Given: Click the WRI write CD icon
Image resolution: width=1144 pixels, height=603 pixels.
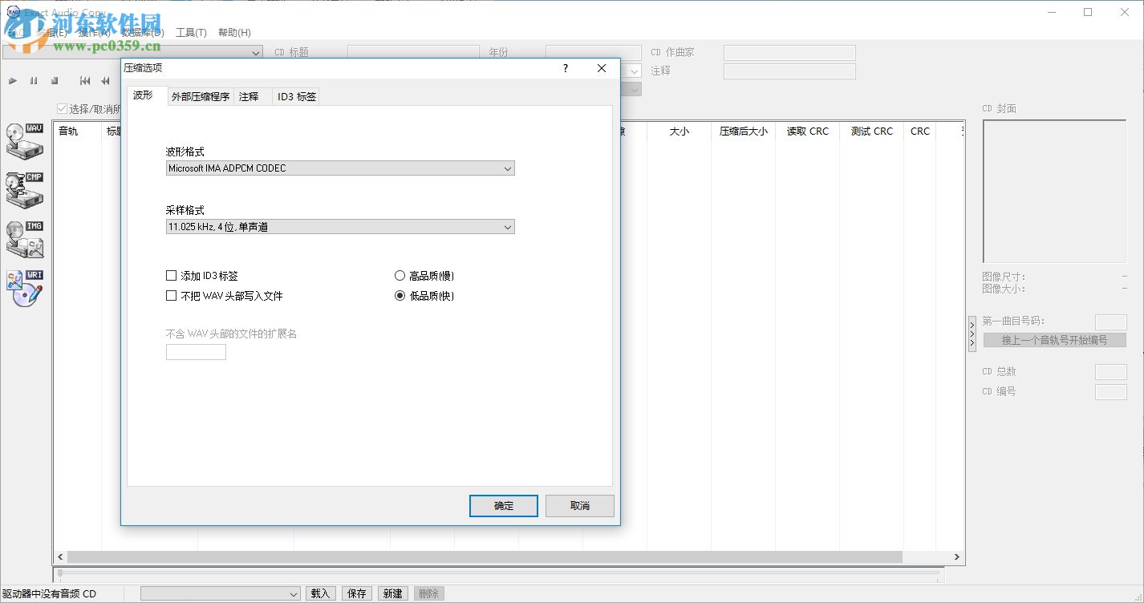Looking at the screenshot, I should click(x=25, y=289).
